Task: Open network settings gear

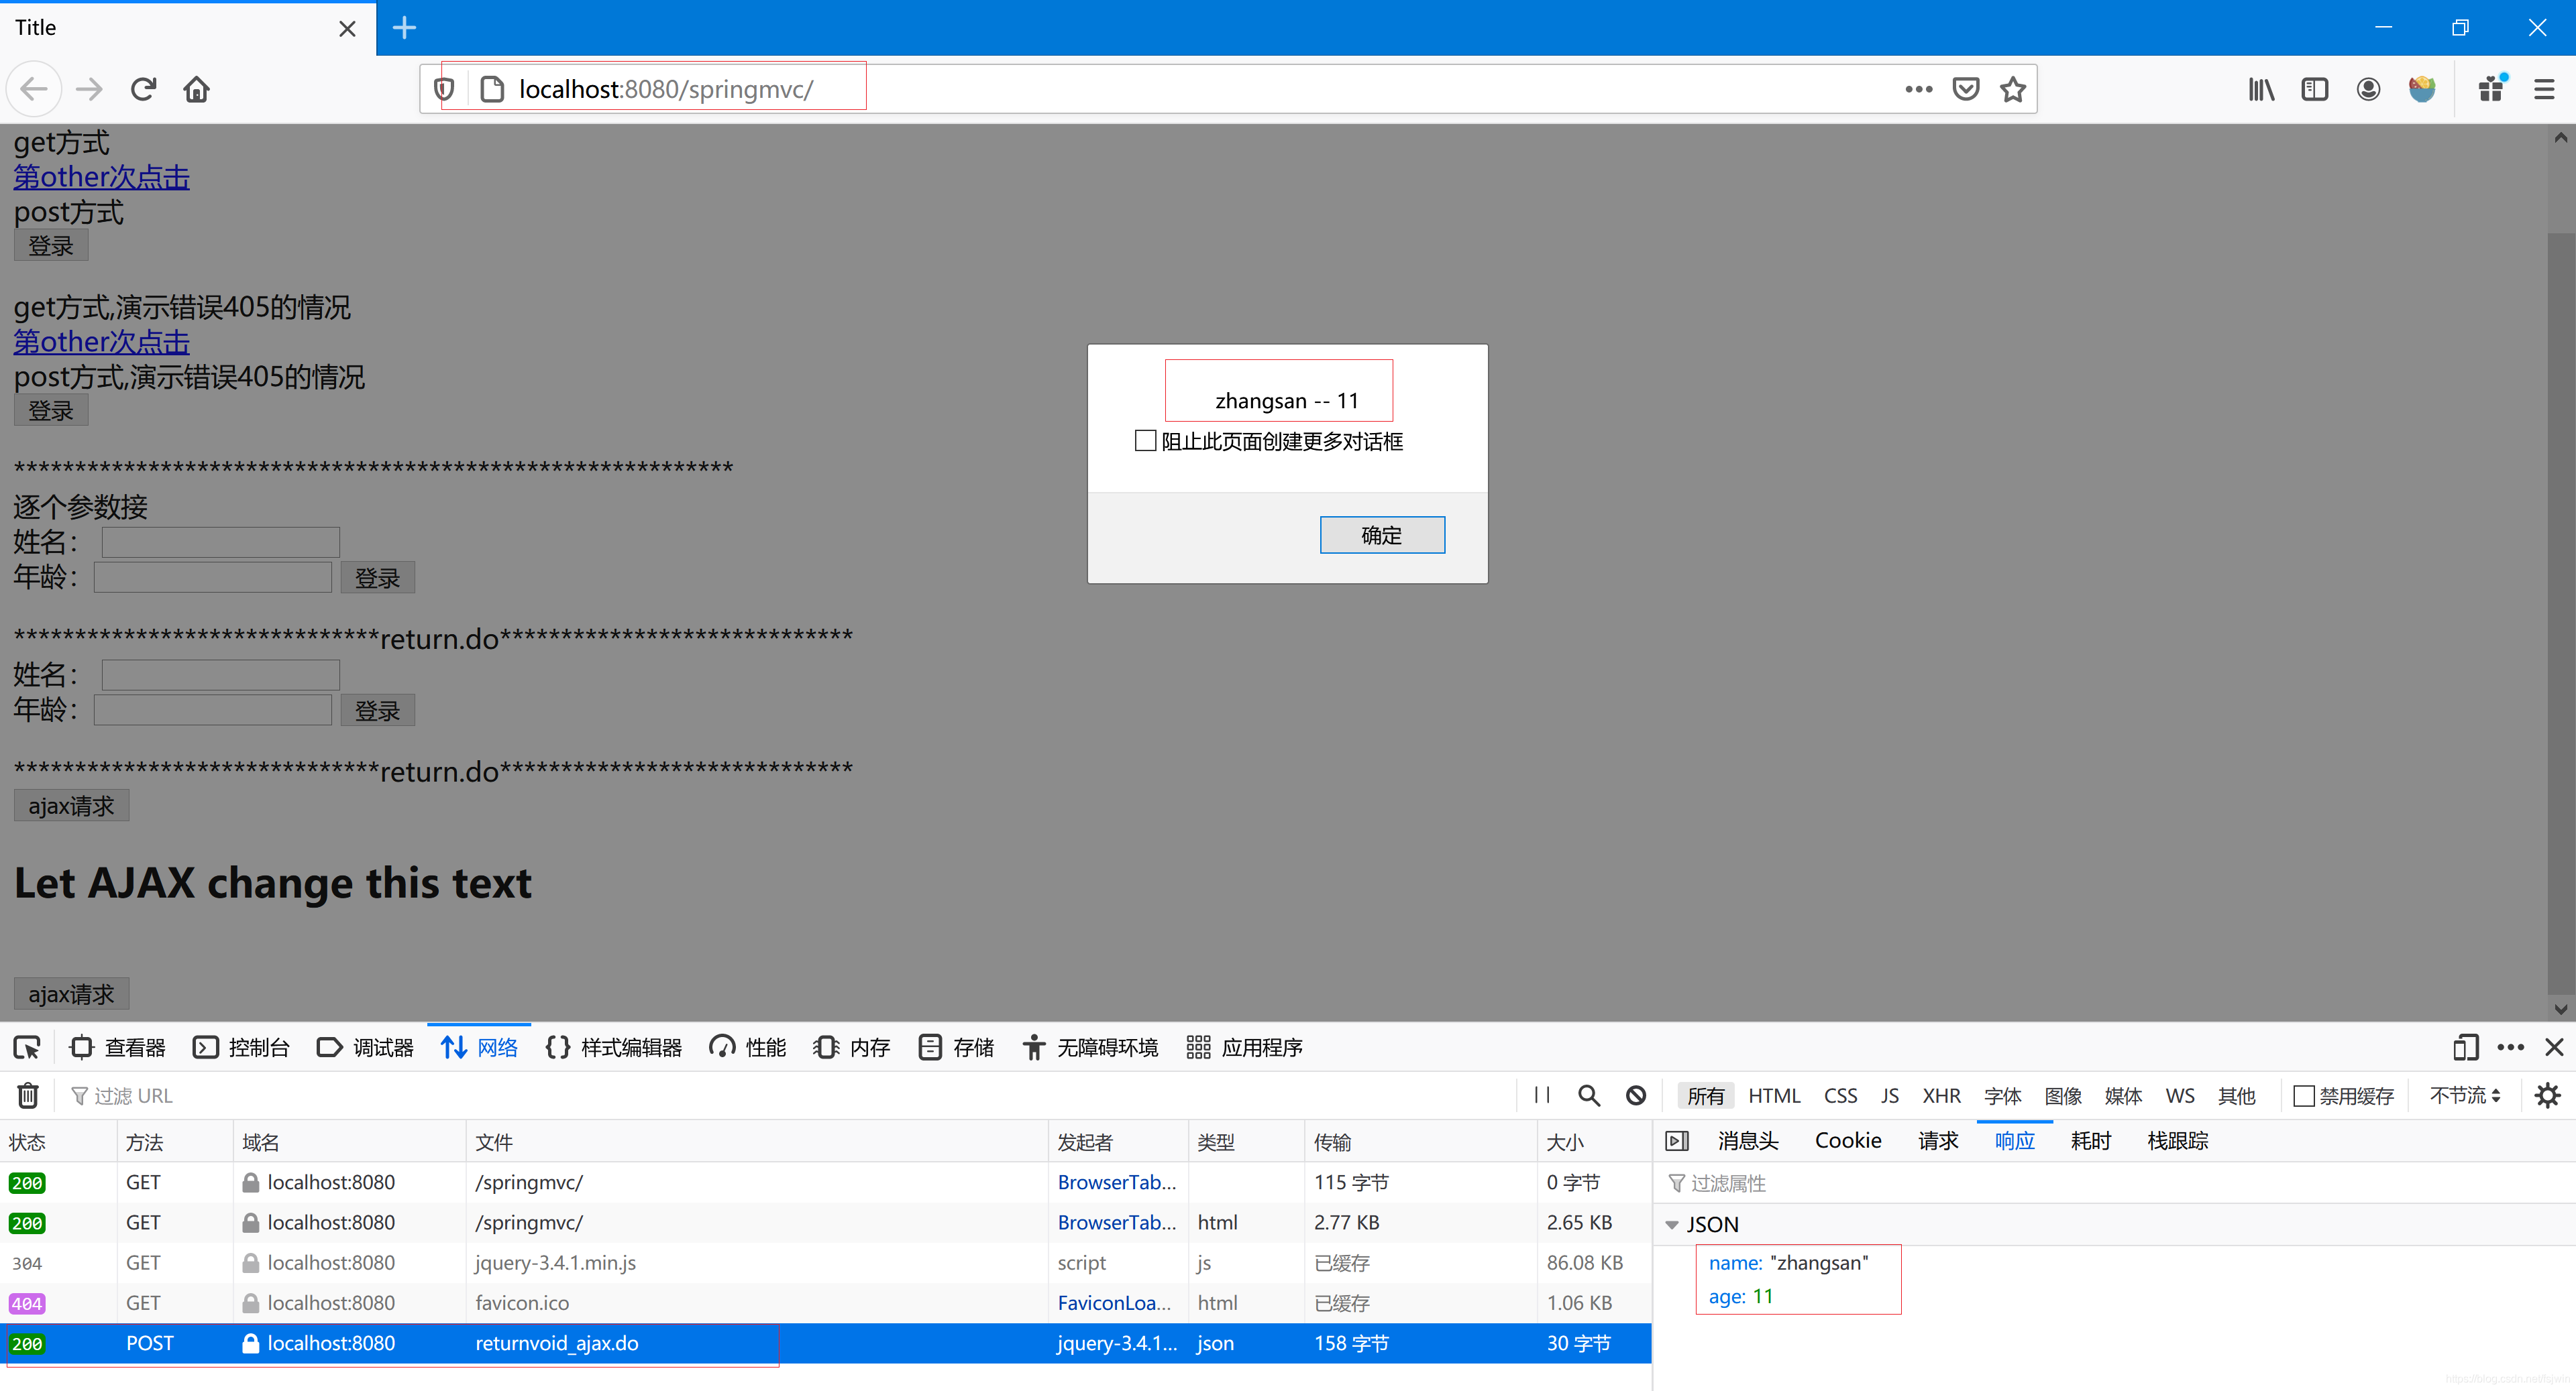Action: [x=2547, y=1095]
